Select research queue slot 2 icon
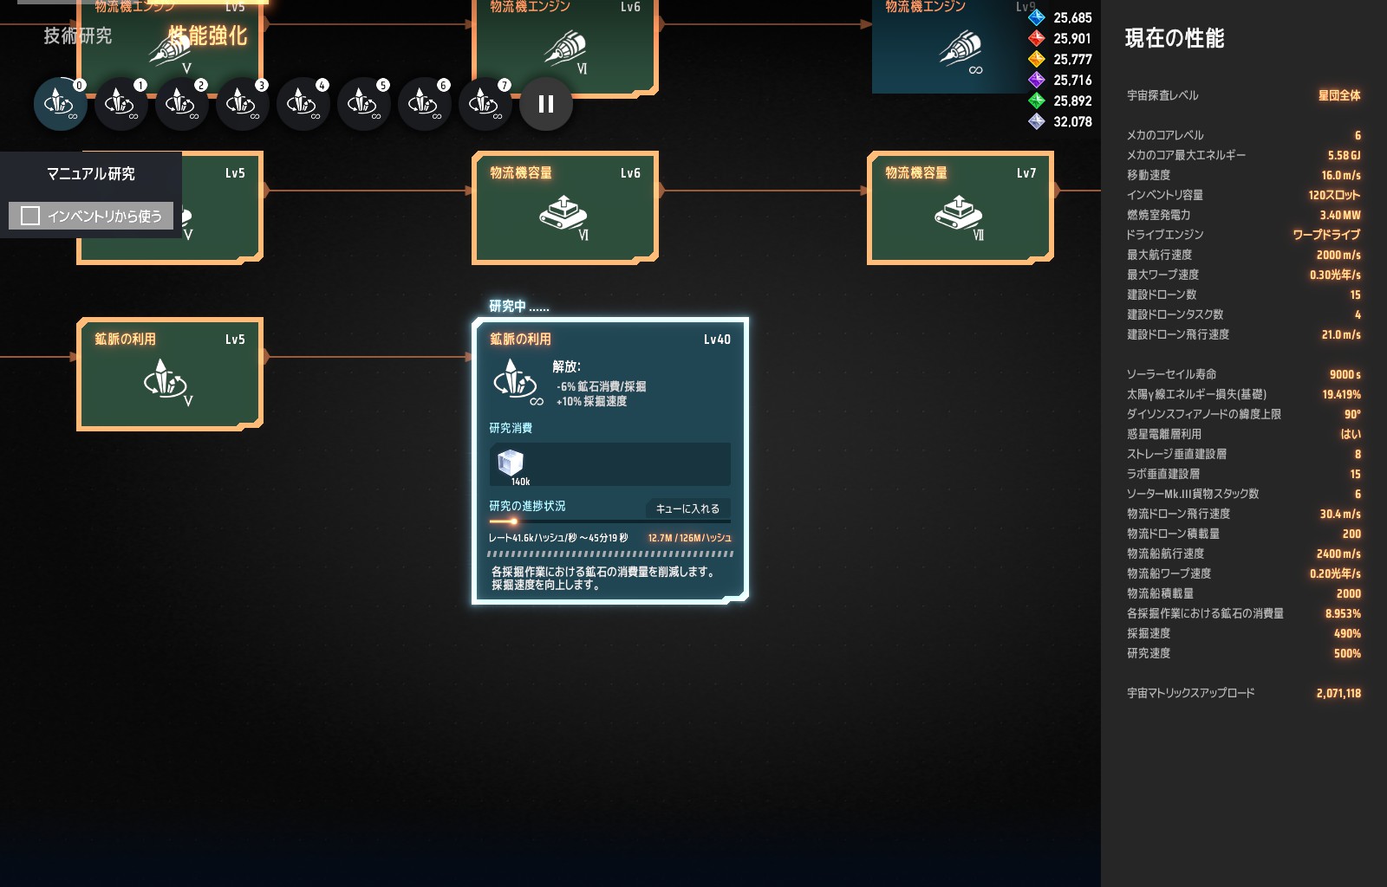 181,104
